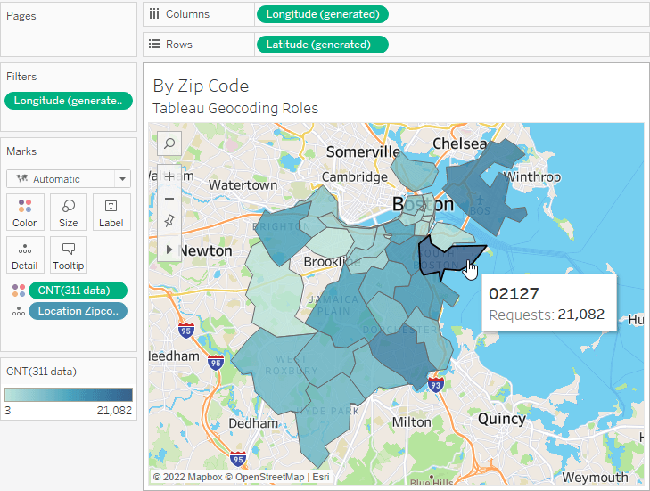Viewport: 650px width, 491px height.
Task: Click the I-93 shield near Milton
Action: tap(436, 385)
